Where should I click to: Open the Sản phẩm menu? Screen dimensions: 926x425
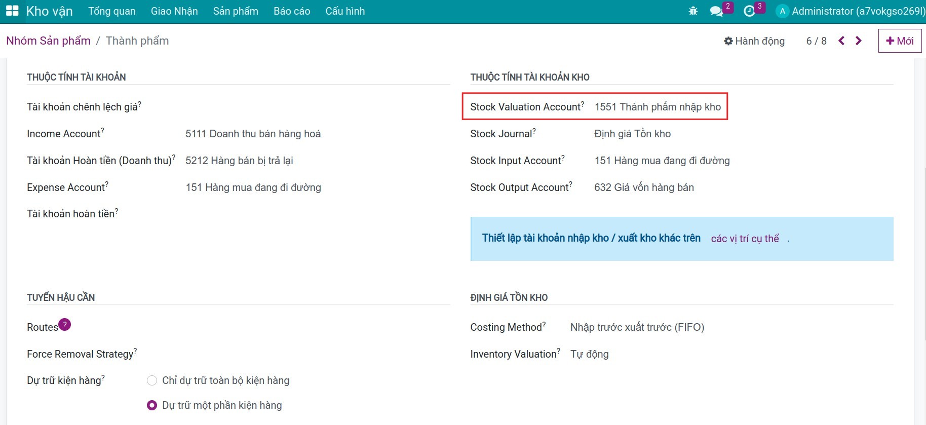click(x=236, y=11)
